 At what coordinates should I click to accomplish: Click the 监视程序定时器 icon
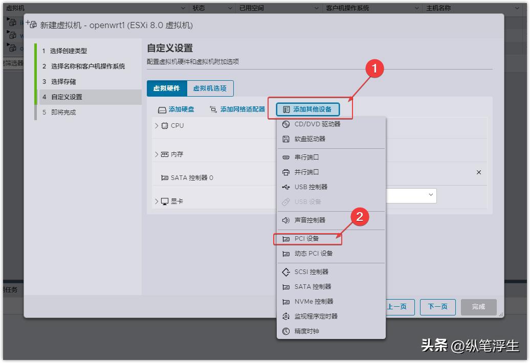286,316
